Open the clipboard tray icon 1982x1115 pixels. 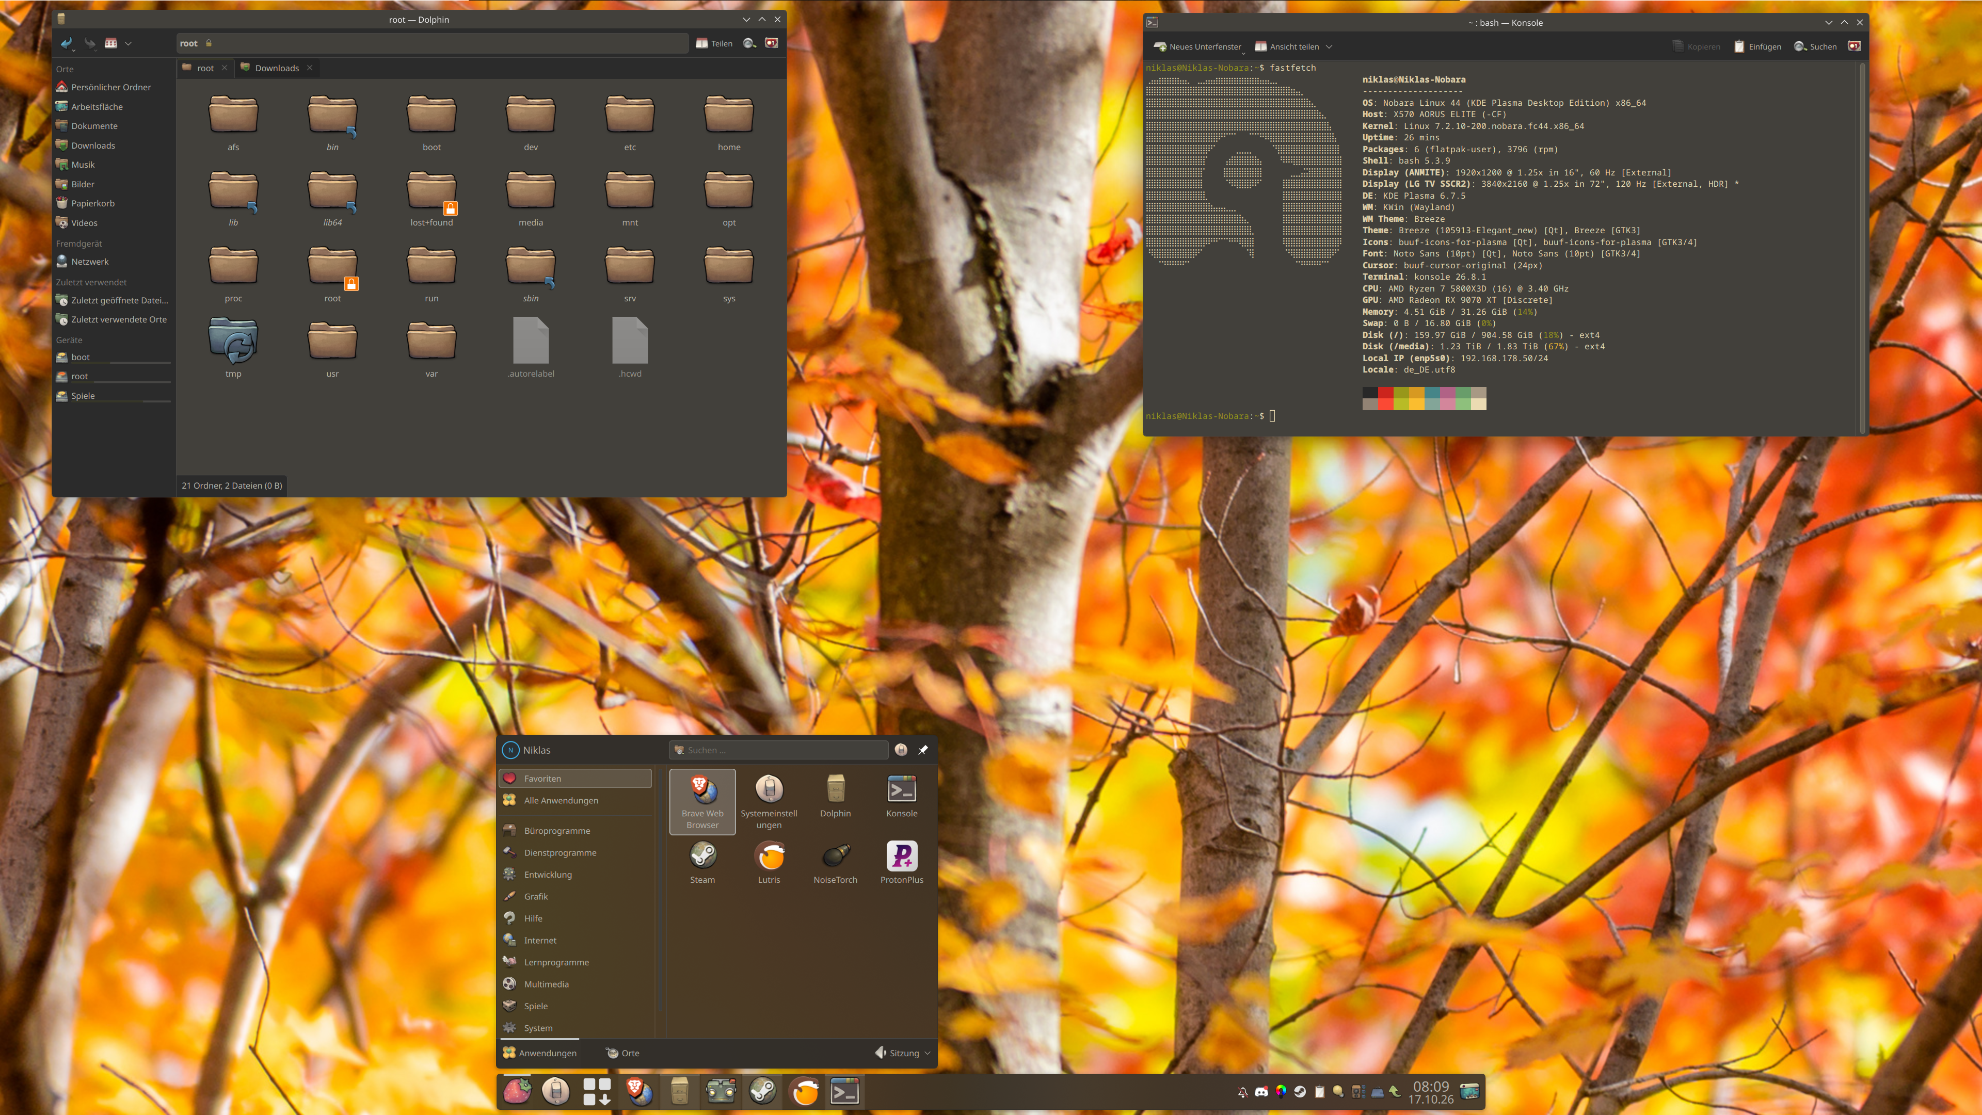pos(1320,1092)
